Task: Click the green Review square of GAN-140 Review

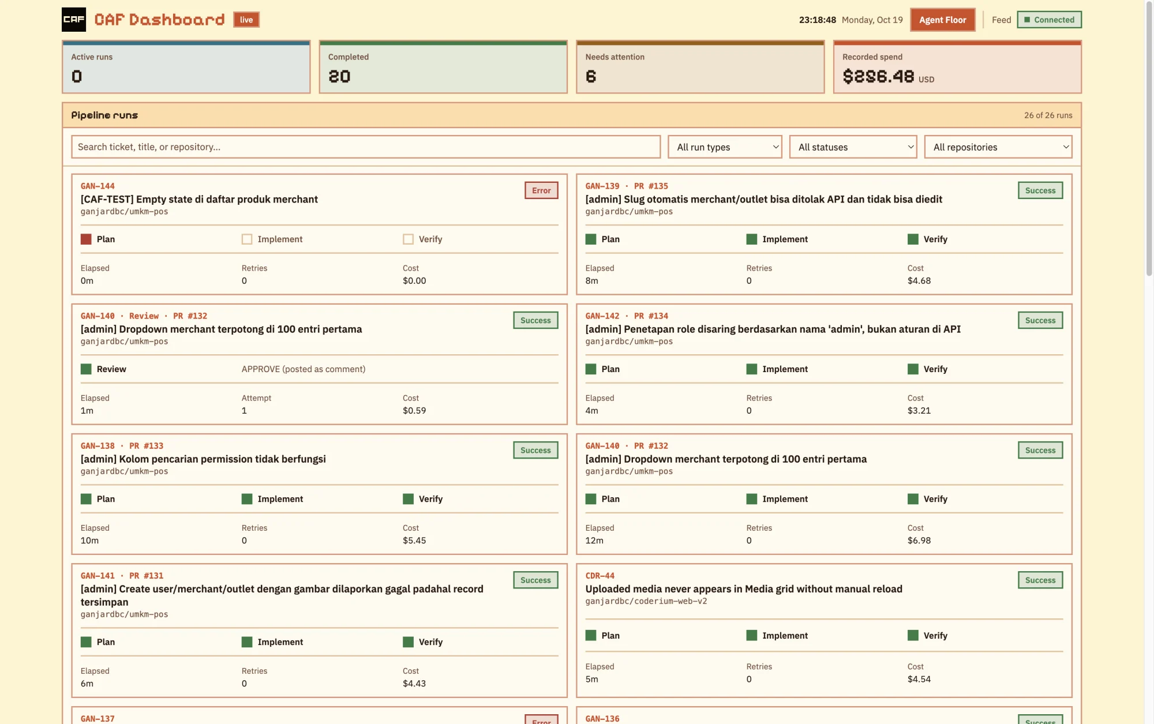Action: click(x=86, y=369)
